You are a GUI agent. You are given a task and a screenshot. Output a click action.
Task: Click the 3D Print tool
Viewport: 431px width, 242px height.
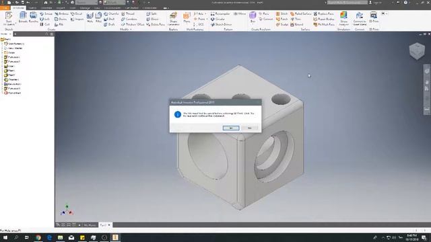pos(374,17)
